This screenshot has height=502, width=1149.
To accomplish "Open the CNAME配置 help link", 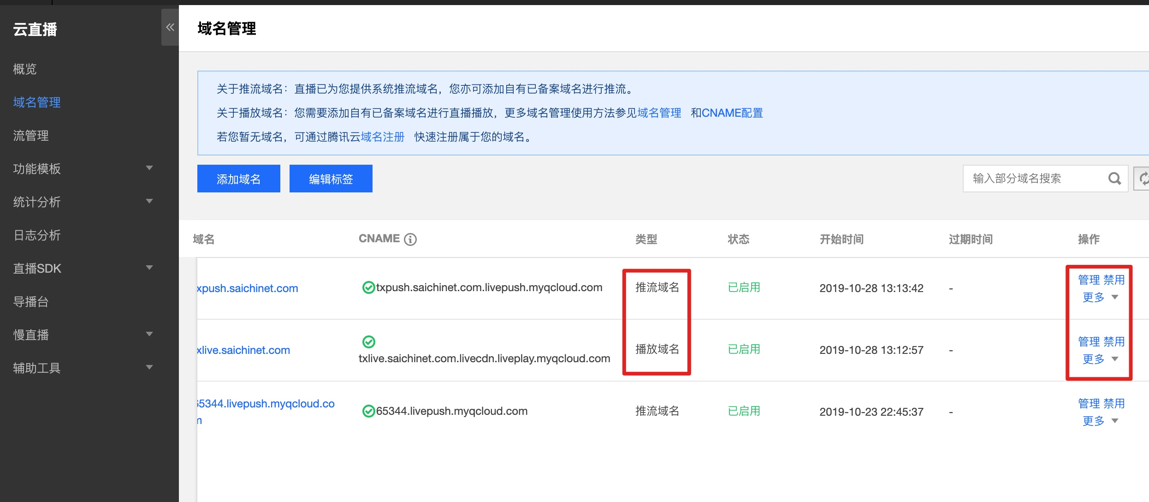I will pos(732,113).
